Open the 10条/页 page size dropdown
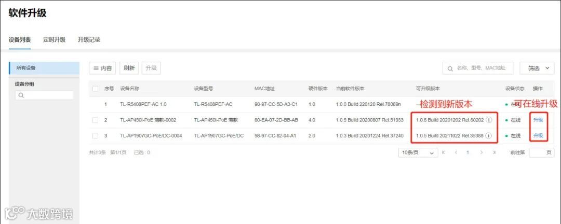 [x=418, y=152]
